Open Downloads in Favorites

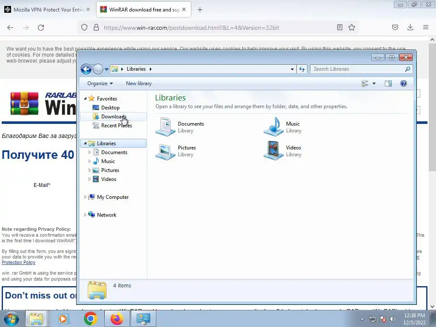(113, 117)
